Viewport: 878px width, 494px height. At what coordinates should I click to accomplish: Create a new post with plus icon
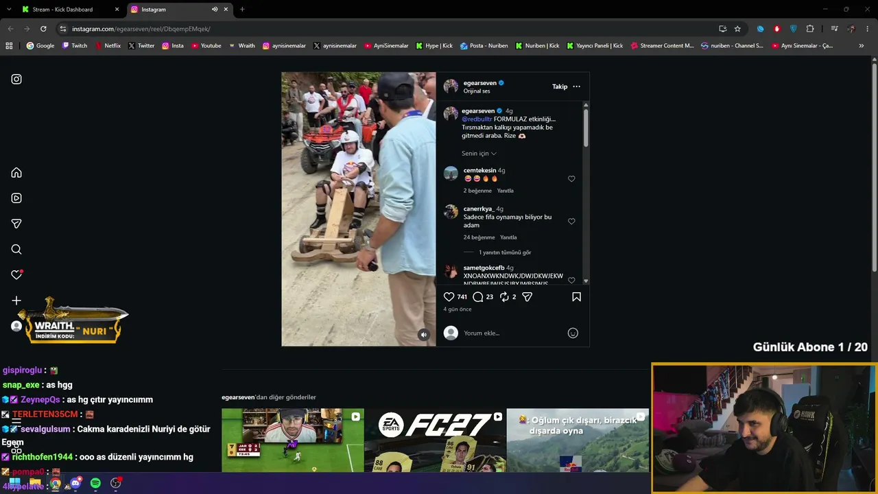16,301
